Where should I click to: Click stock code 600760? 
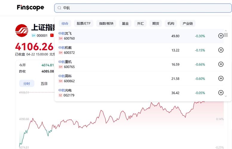[69, 38]
